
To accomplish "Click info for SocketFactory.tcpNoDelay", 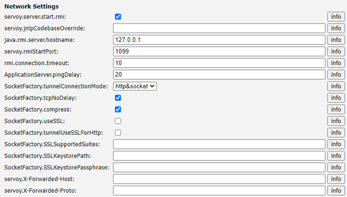I will point(336,98).
